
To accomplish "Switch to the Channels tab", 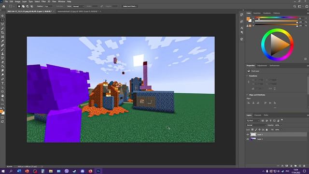I will [x=257, y=115].
